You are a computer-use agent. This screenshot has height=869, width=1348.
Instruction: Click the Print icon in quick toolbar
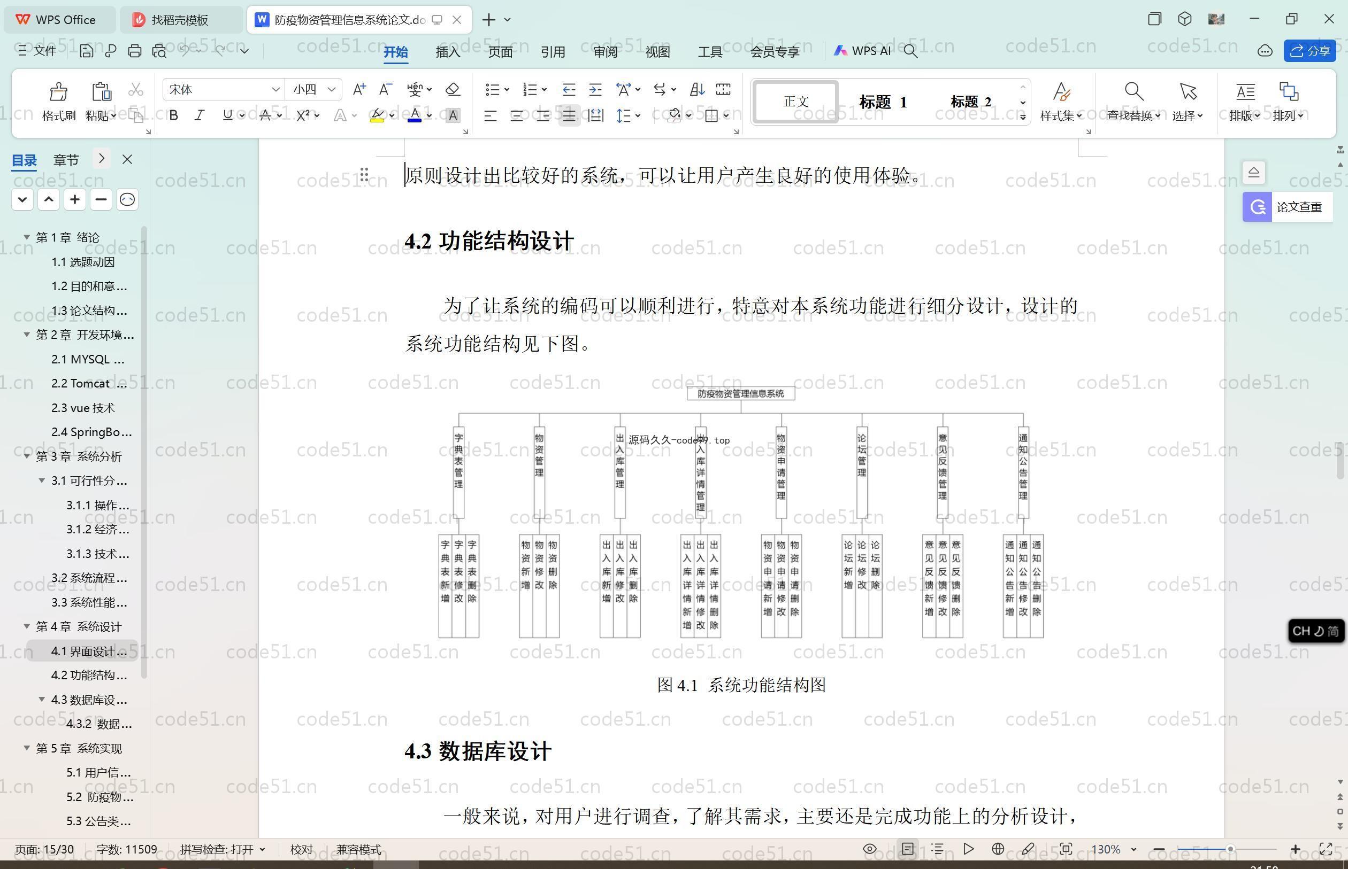point(134,51)
